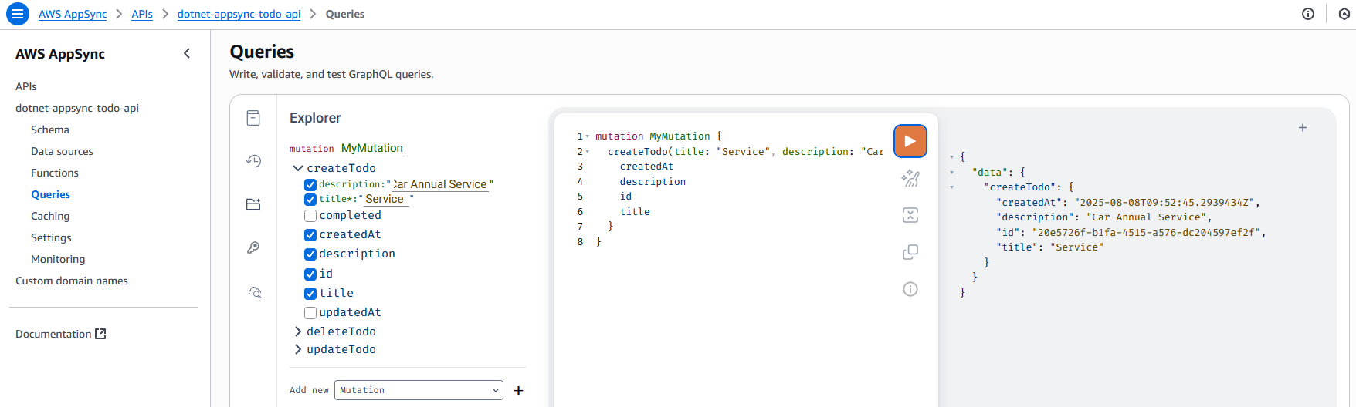Run the GraphQL query with play button
The image size is (1356, 407).
click(910, 141)
